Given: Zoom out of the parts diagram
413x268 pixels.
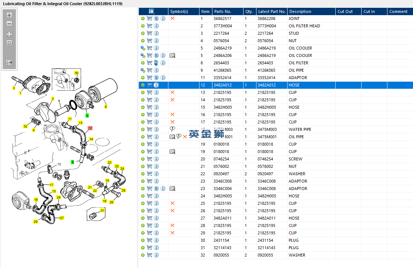Looking at the screenshot, I should click(9, 24).
